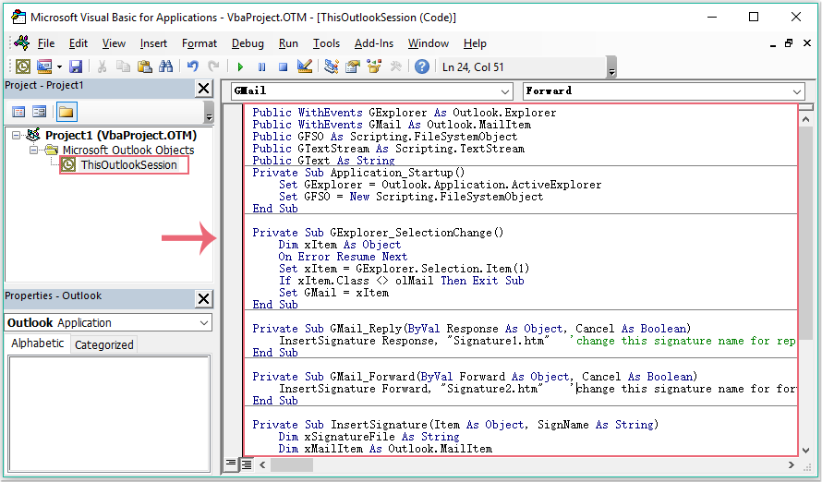Open the Forward procedure dropdown

coord(797,91)
